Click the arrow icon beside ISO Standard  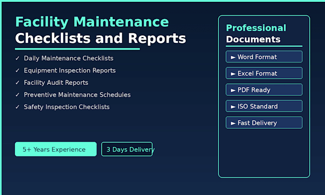pyautogui.click(x=233, y=107)
